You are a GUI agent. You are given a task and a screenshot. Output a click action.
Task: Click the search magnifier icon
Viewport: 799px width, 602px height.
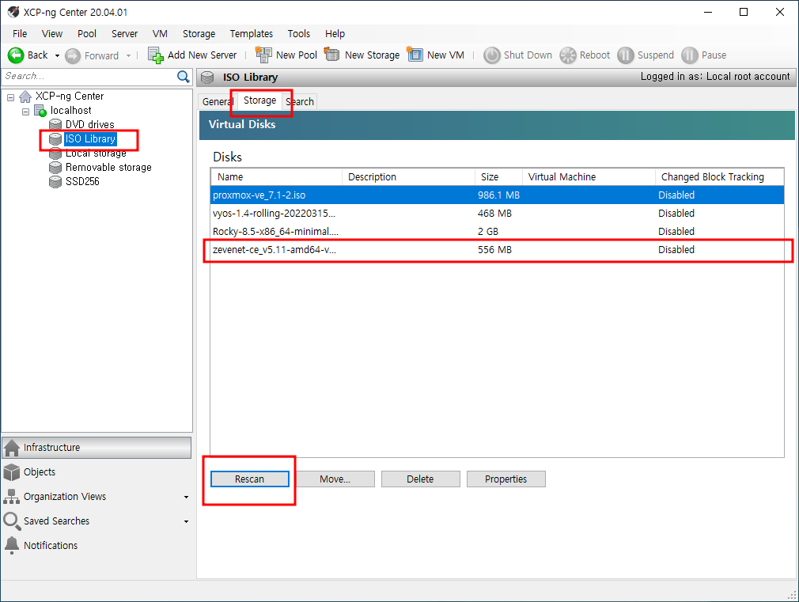pyautogui.click(x=184, y=77)
